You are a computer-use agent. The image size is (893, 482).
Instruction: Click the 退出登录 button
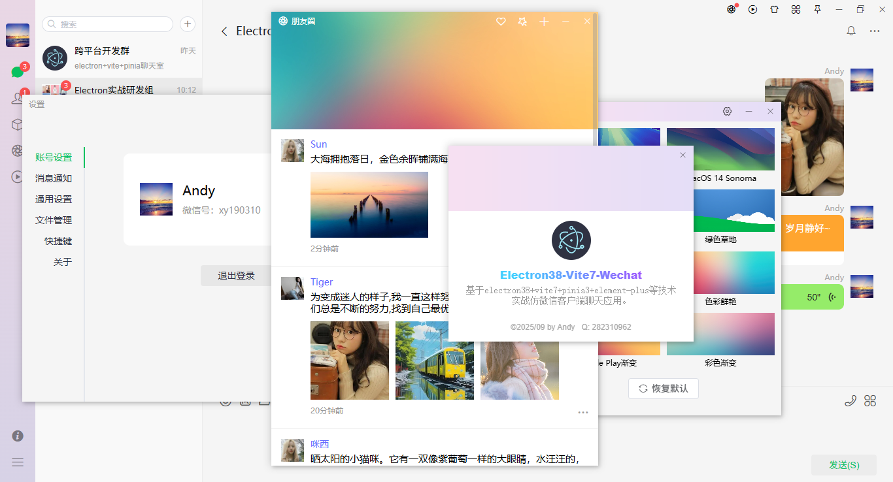click(236, 275)
